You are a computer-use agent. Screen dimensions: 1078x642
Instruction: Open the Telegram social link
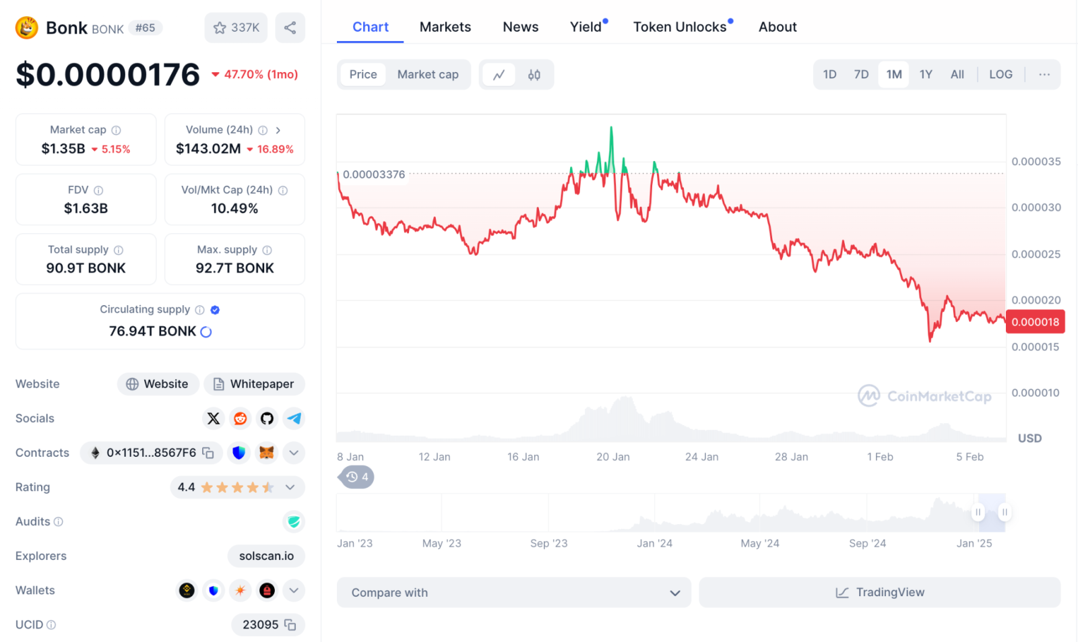point(294,418)
